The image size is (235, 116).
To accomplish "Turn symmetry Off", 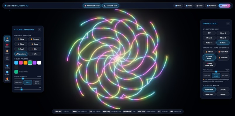I will (x=209, y=33).
